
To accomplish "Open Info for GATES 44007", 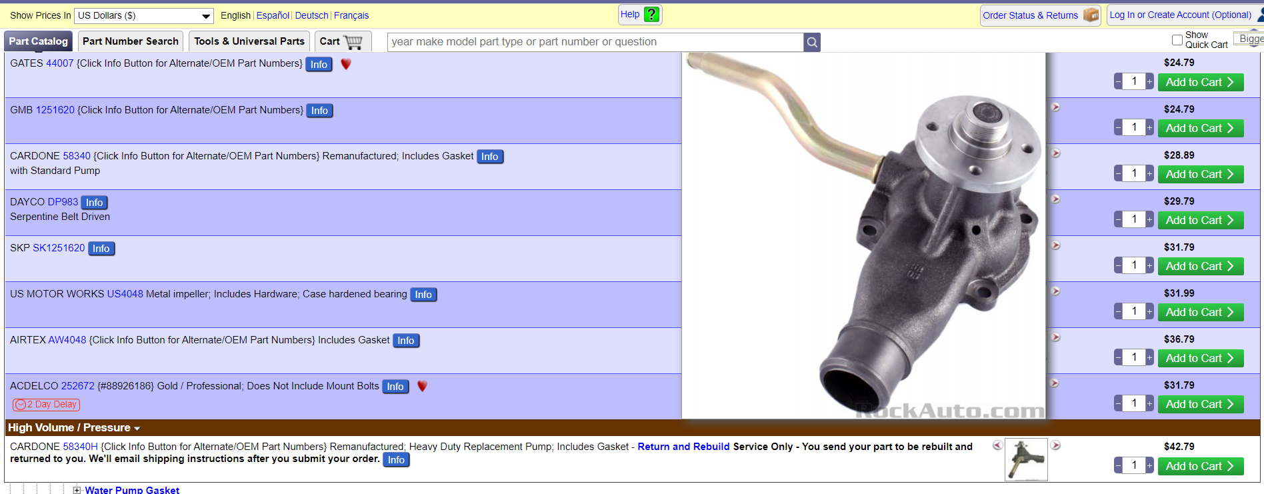I will [x=319, y=65].
